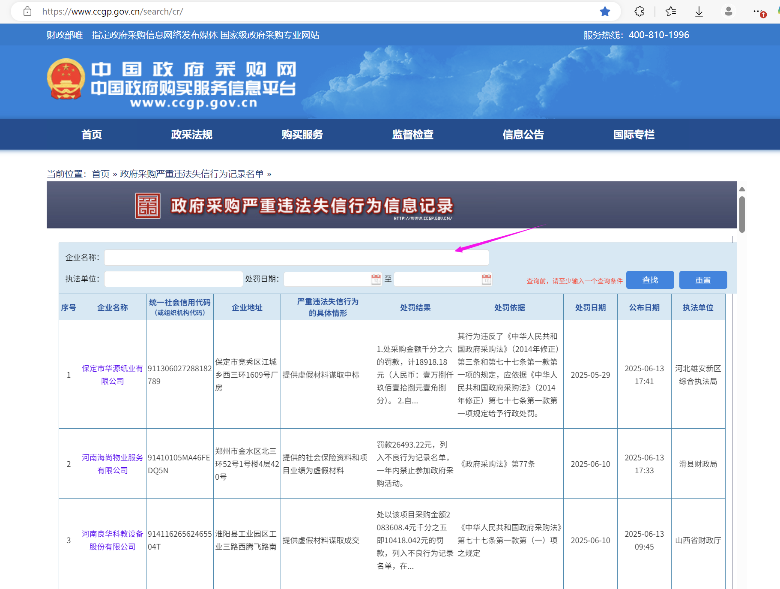The height and width of the screenshot is (589, 780).
Task: Click the user profile avatar icon
Action: pyautogui.click(x=728, y=12)
